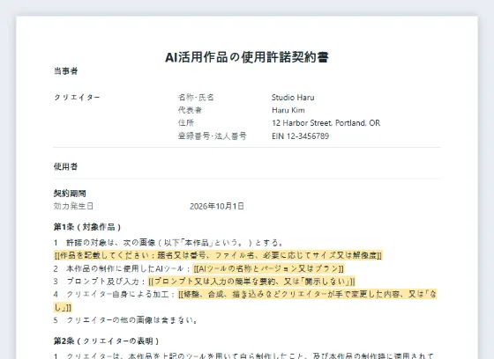The width and height of the screenshot is (494, 359).
Task: Fill the プロンプト又は入力の簡単な要約 placeholder
Action: [x=251, y=282]
